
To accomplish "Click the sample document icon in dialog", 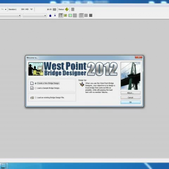I will coord(32,88).
